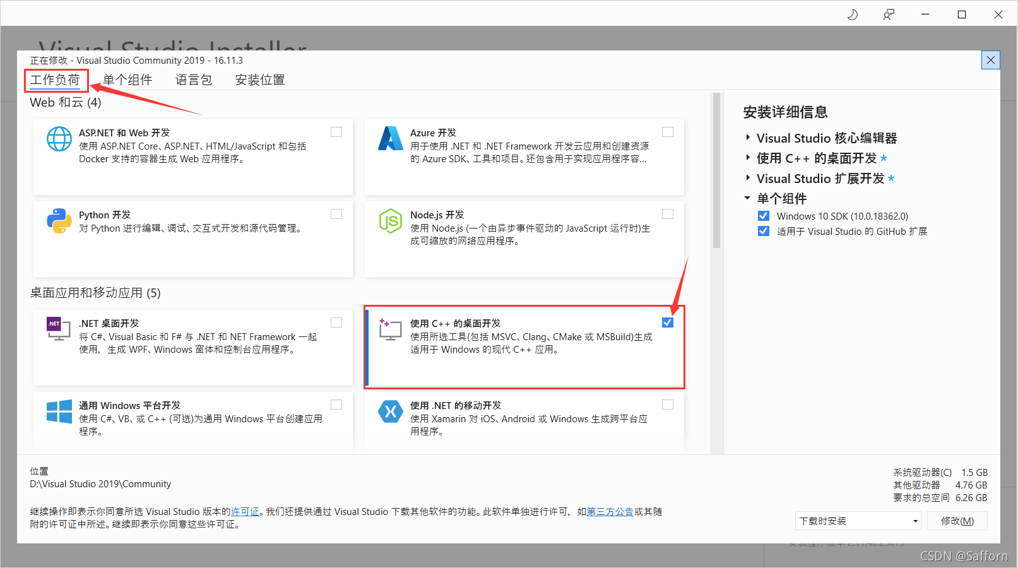Switch to the 语言包 tab
This screenshot has width=1018, height=568.
[x=194, y=80]
